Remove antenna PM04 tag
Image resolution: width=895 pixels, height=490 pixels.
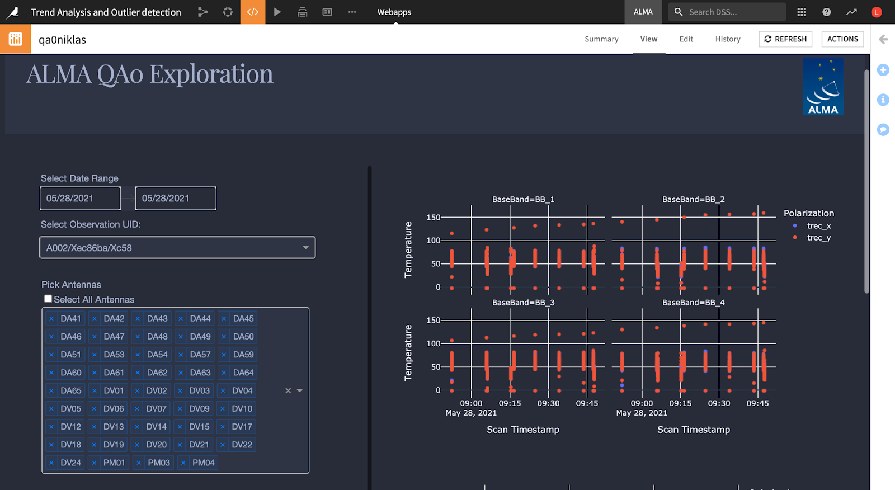coord(183,463)
